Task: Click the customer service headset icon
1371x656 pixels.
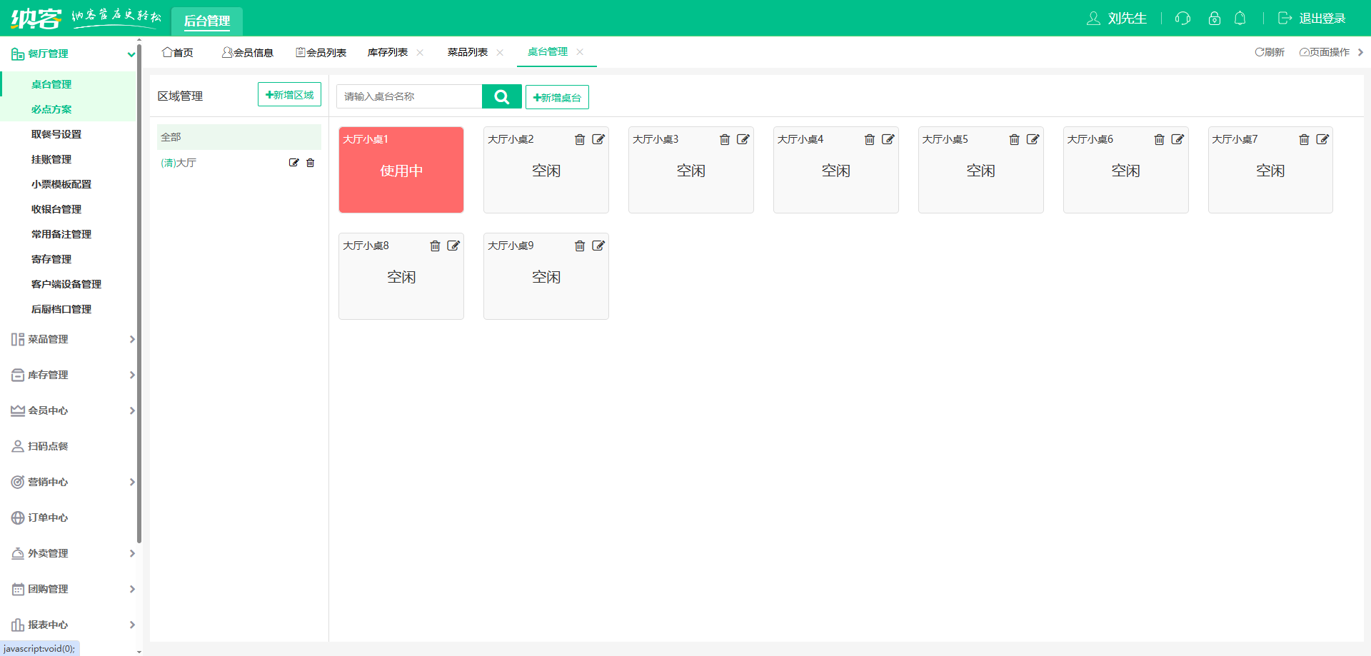Action: pos(1182,19)
